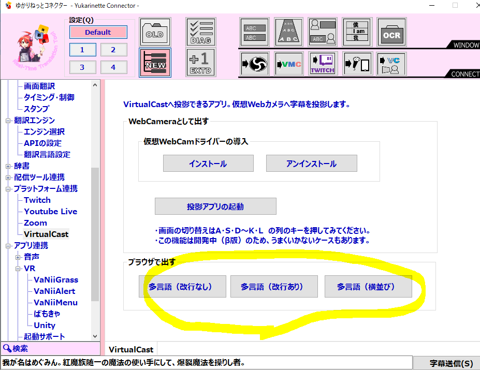
Task: Open 多言語（横並び）in browser
Action: 368,287
